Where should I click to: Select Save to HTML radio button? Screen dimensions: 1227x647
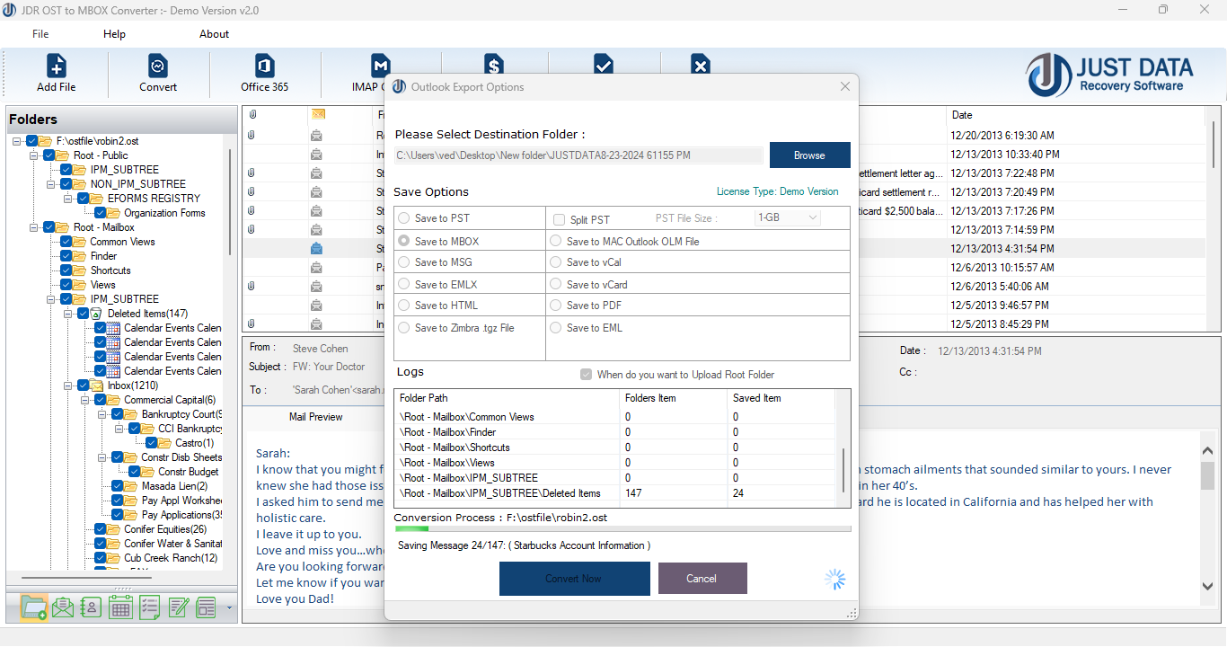pyautogui.click(x=404, y=306)
